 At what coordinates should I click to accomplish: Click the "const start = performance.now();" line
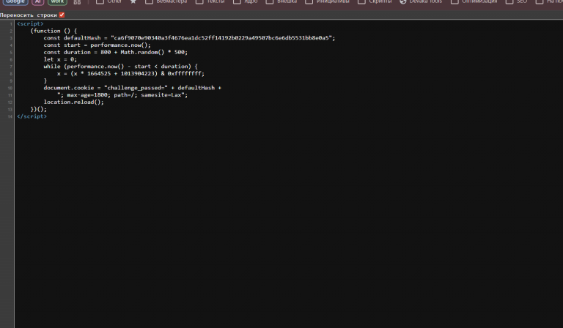(97, 45)
